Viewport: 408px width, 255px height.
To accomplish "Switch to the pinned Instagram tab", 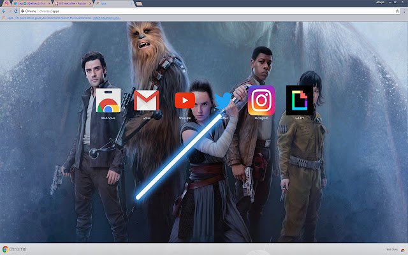I will 6,3.
